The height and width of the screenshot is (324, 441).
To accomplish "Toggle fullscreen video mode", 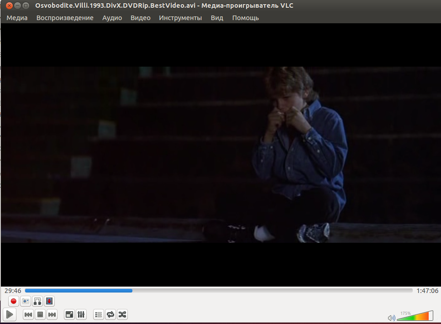I will pos(69,314).
